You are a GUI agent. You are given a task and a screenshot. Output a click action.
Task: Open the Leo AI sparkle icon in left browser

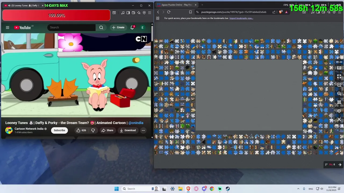coord(139,13)
